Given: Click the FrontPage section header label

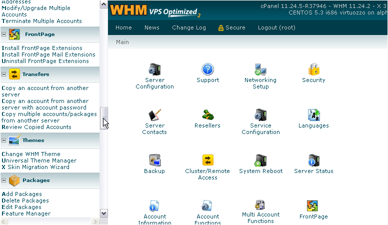Looking at the screenshot, I should pos(40,34).
